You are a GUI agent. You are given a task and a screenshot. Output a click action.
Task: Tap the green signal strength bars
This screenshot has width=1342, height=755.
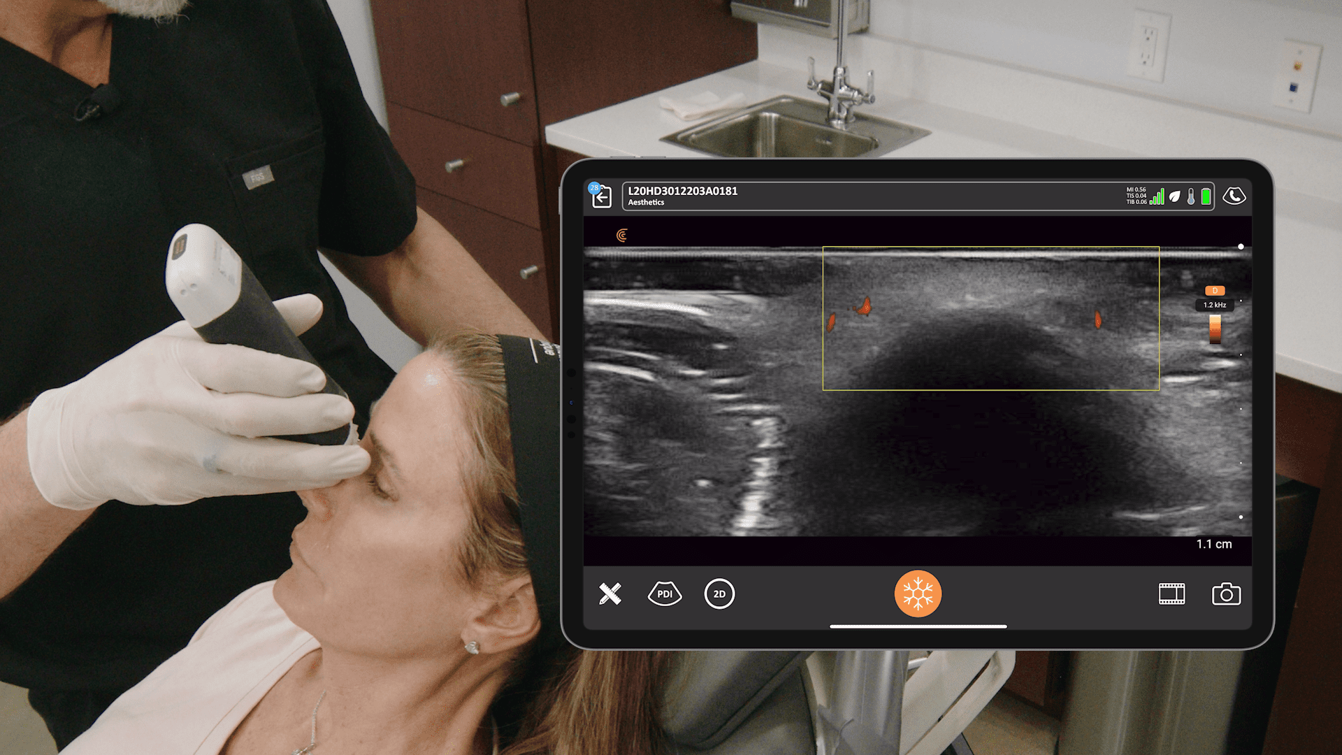click(1157, 197)
